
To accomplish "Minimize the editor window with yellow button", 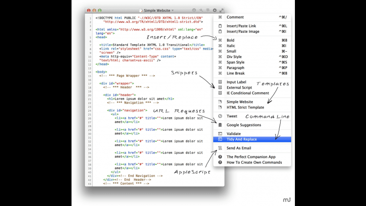I will (94, 11).
